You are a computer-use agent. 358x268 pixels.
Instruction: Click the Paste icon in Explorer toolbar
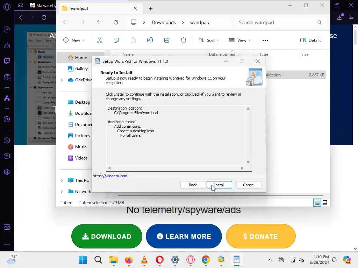pyautogui.click(x=133, y=40)
